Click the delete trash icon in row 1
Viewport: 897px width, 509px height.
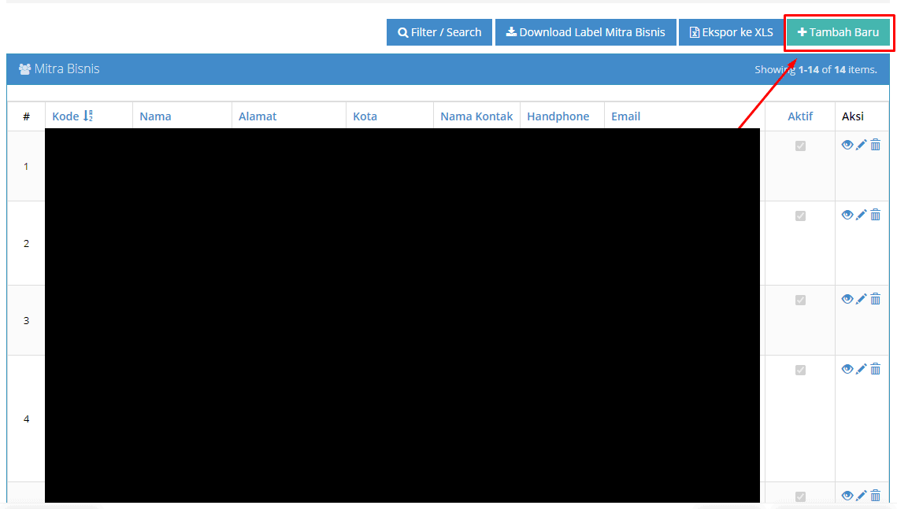tap(875, 145)
